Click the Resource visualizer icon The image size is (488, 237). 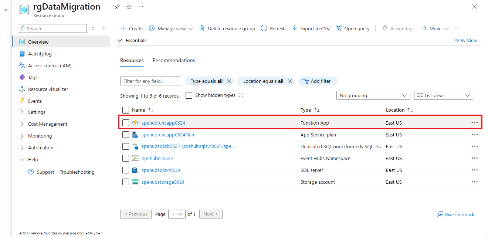pos(22,89)
